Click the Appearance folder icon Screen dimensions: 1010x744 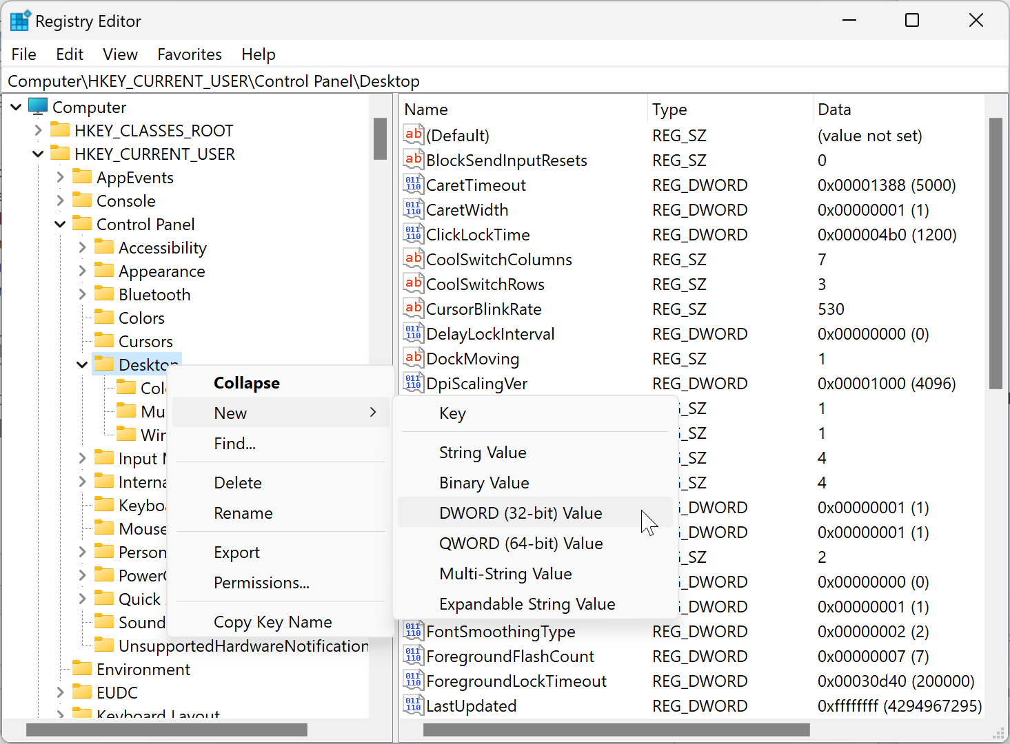pyautogui.click(x=104, y=271)
